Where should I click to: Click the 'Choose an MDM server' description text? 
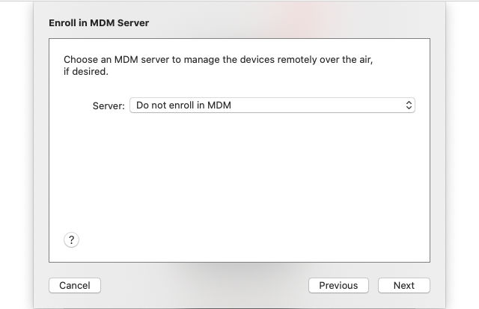(x=218, y=65)
